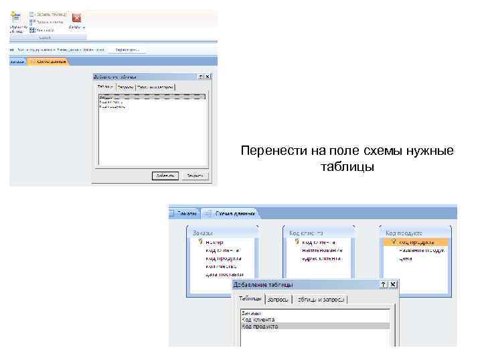Select highlighted Код продукта field in its table

point(416,243)
